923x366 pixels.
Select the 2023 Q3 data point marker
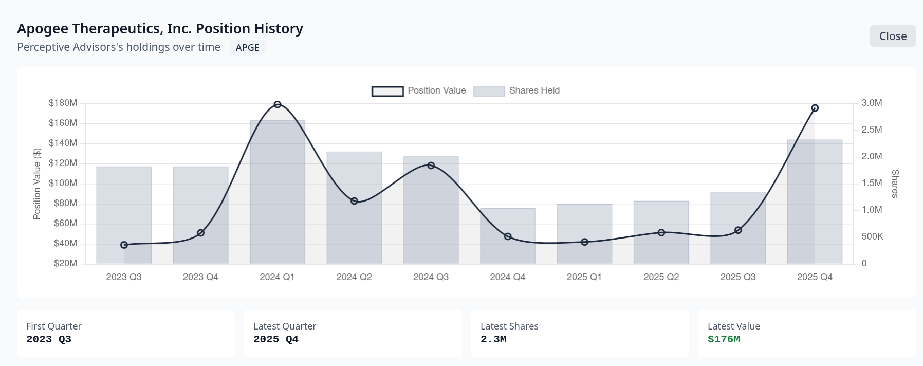123,245
